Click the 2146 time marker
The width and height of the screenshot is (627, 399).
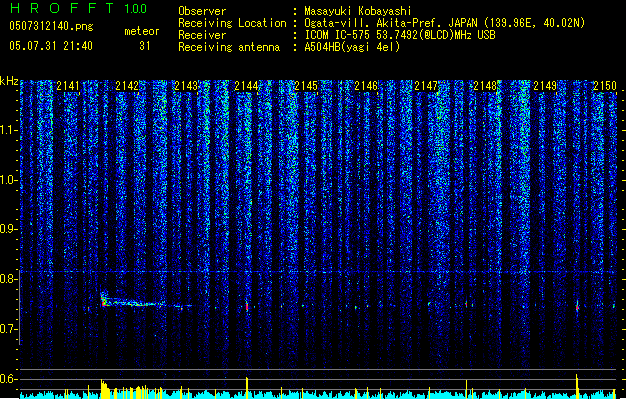pyautogui.click(x=366, y=86)
